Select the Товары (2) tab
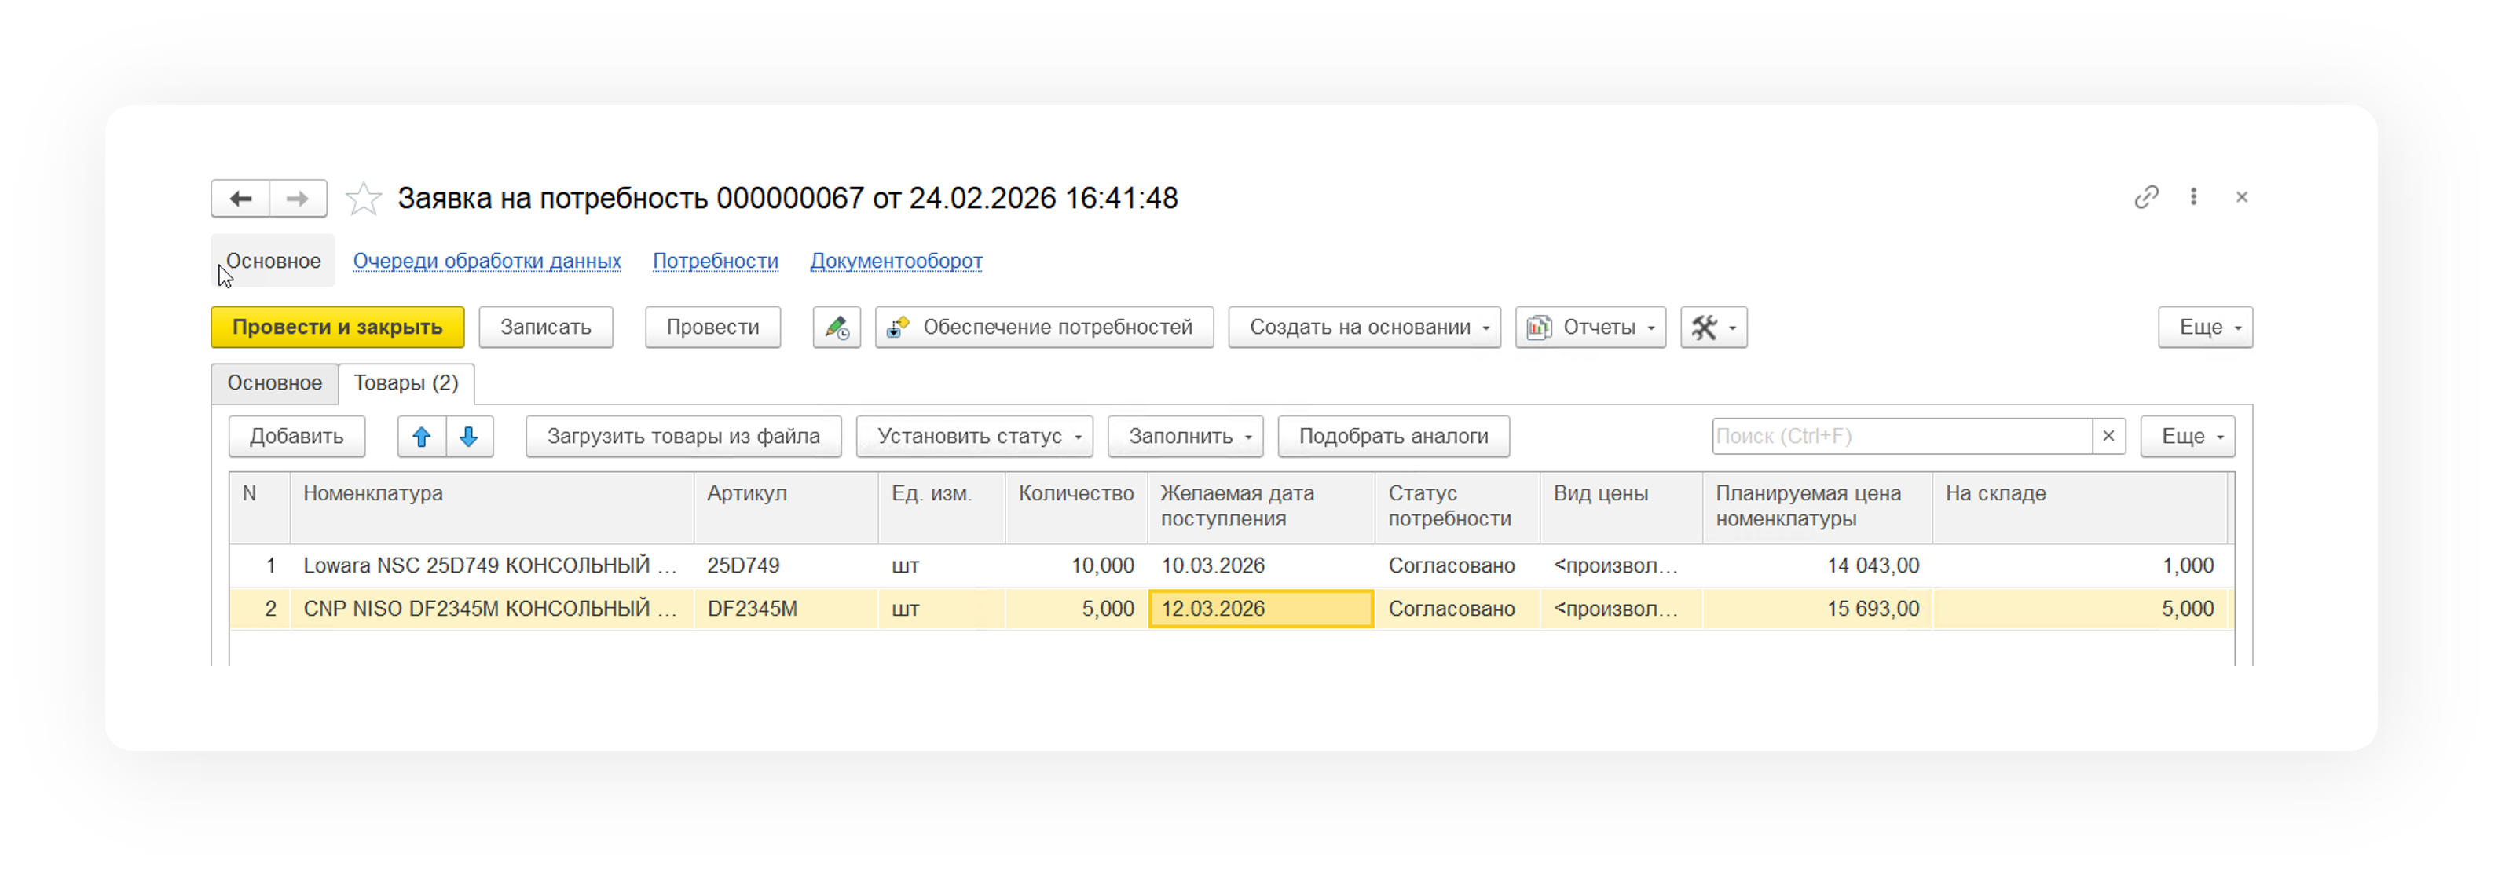The image size is (2498, 871). pyautogui.click(x=405, y=383)
